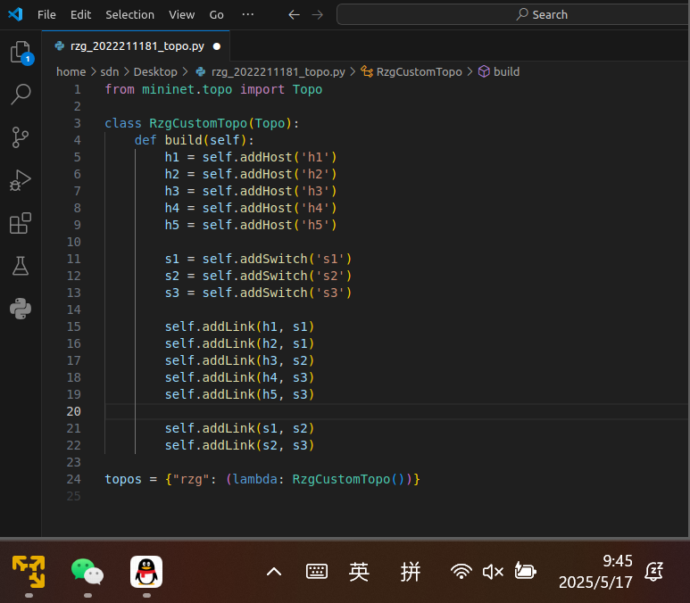Screen dimensions: 690x603
Task: Switch the English input language indicator
Action: click(359, 572)
